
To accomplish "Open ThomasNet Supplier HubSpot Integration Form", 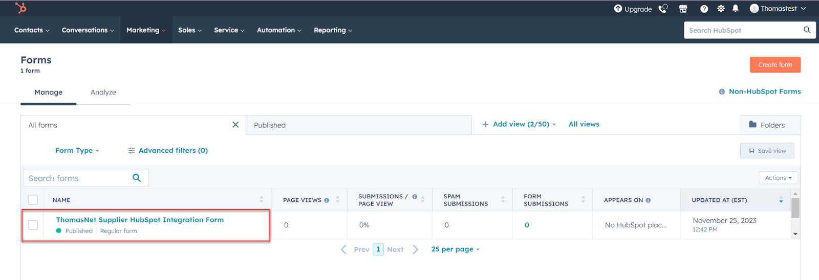I will click(140, 220).
